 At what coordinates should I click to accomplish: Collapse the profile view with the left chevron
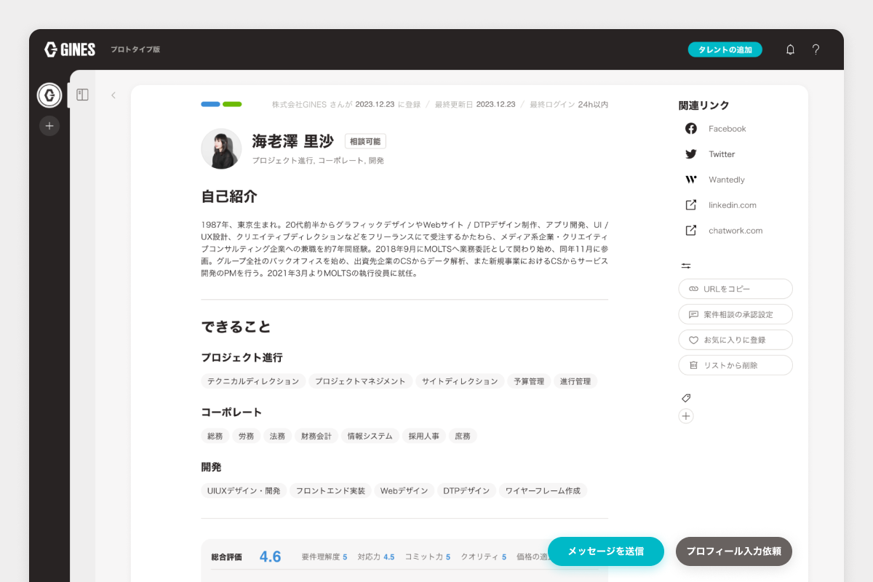pyautogui.click(x=113, y=95)
